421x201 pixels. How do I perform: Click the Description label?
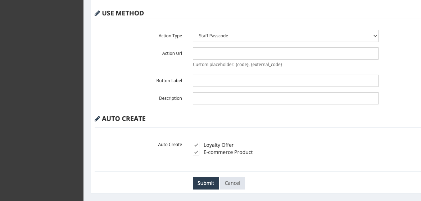coord(171,98)
